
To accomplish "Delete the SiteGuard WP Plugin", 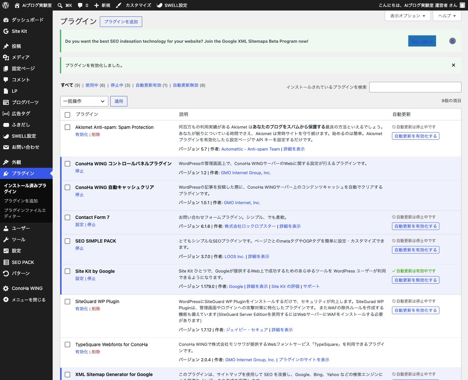I will (x=96, y=309).
